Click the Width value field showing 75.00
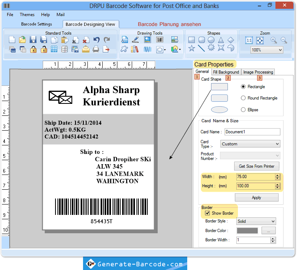Image resolution: width=297 pixels, height=270 pixels. 255,177
